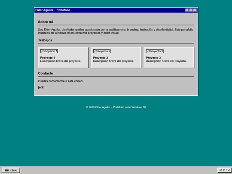
Task: Click the description under Proyecto 1
Action: 61,61
